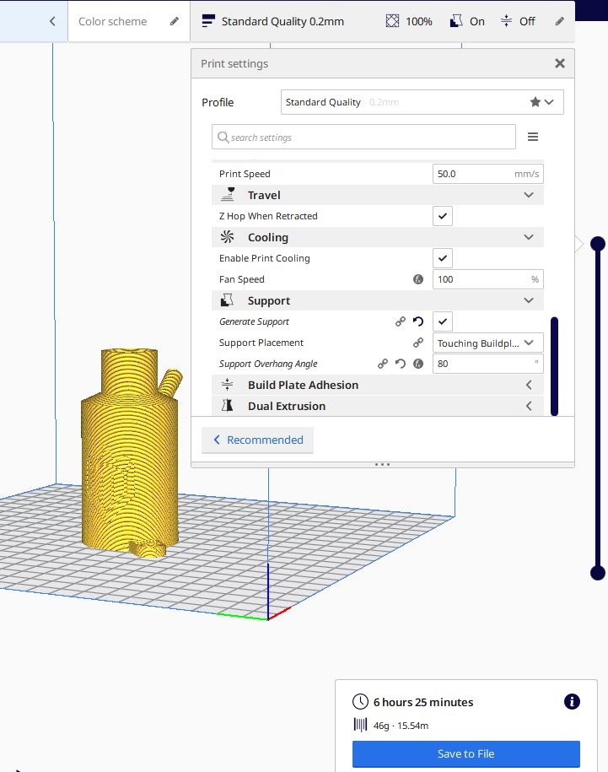Reset Support Overhang Angle value
Image resolution: width=608 pixels, height=772 pixels.
[401, 364]
